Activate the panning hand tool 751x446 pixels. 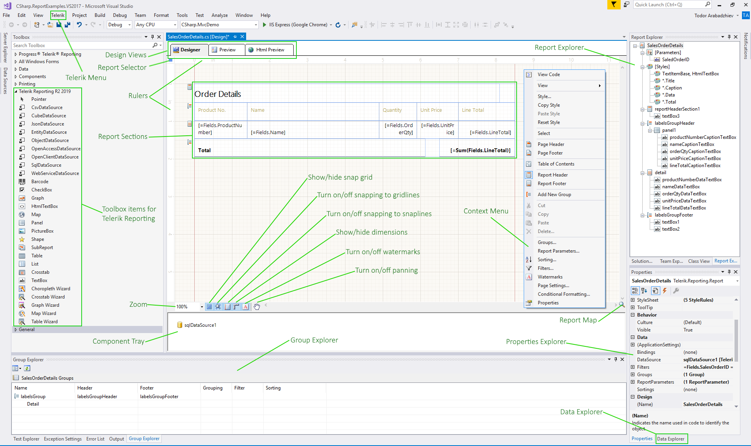coord(257,306)
